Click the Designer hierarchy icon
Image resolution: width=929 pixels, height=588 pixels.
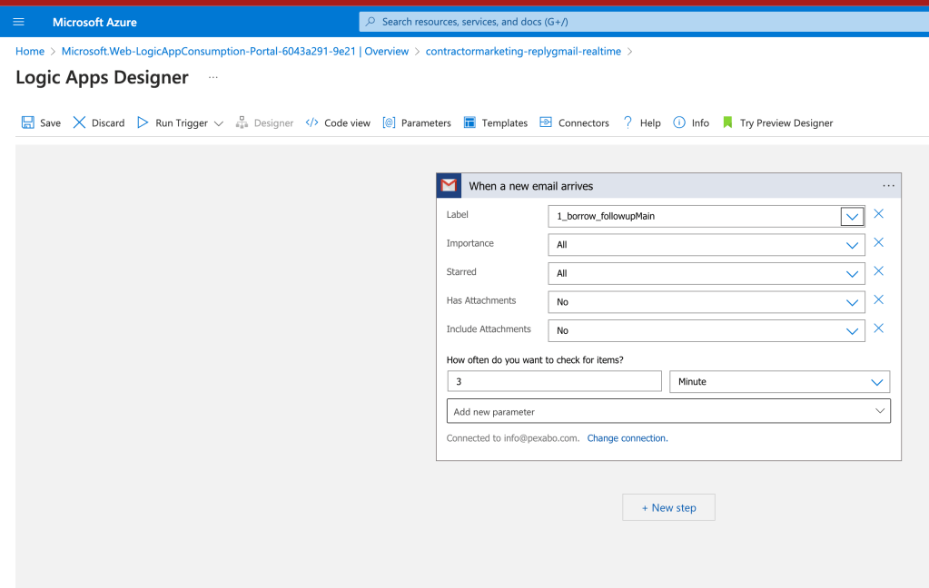tap(242, 122)
